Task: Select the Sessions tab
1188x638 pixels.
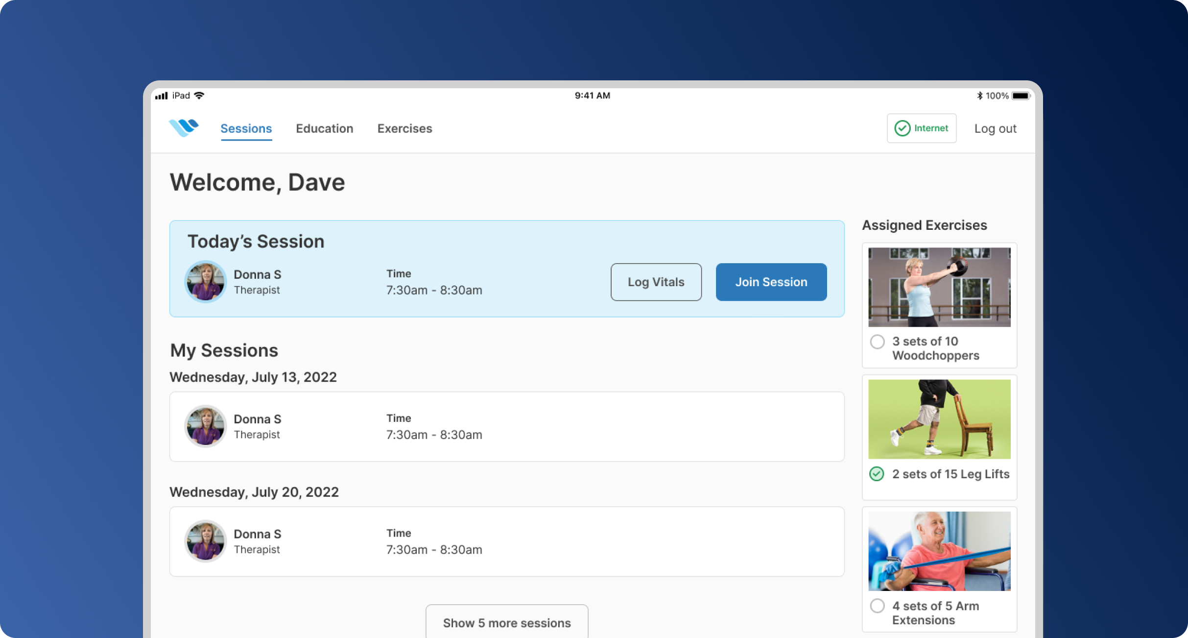Action: 246,128
